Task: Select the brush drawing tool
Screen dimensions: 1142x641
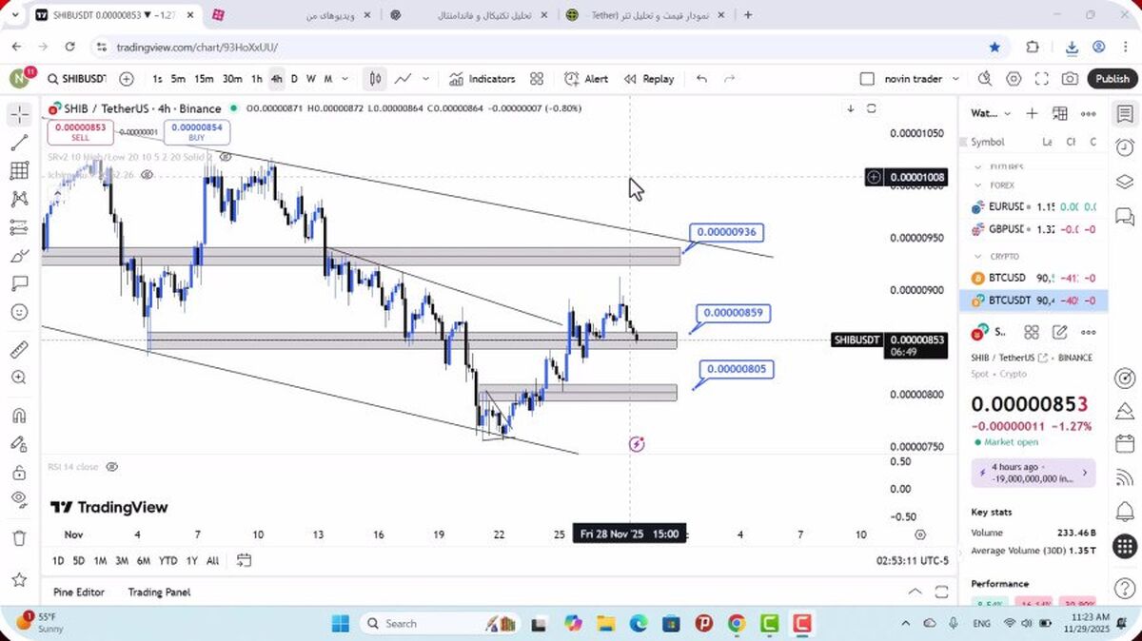Action: tap(19, 256)
